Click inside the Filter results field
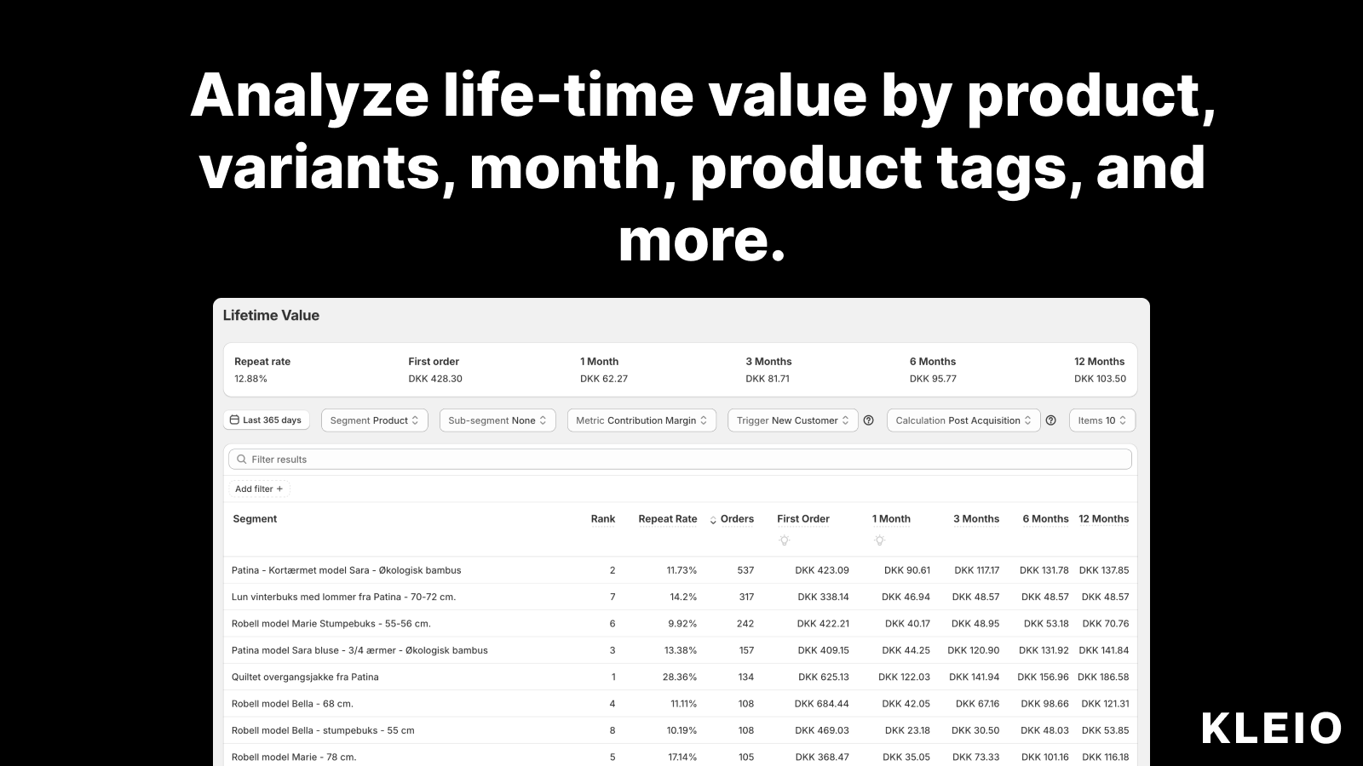 pos(596,459)
